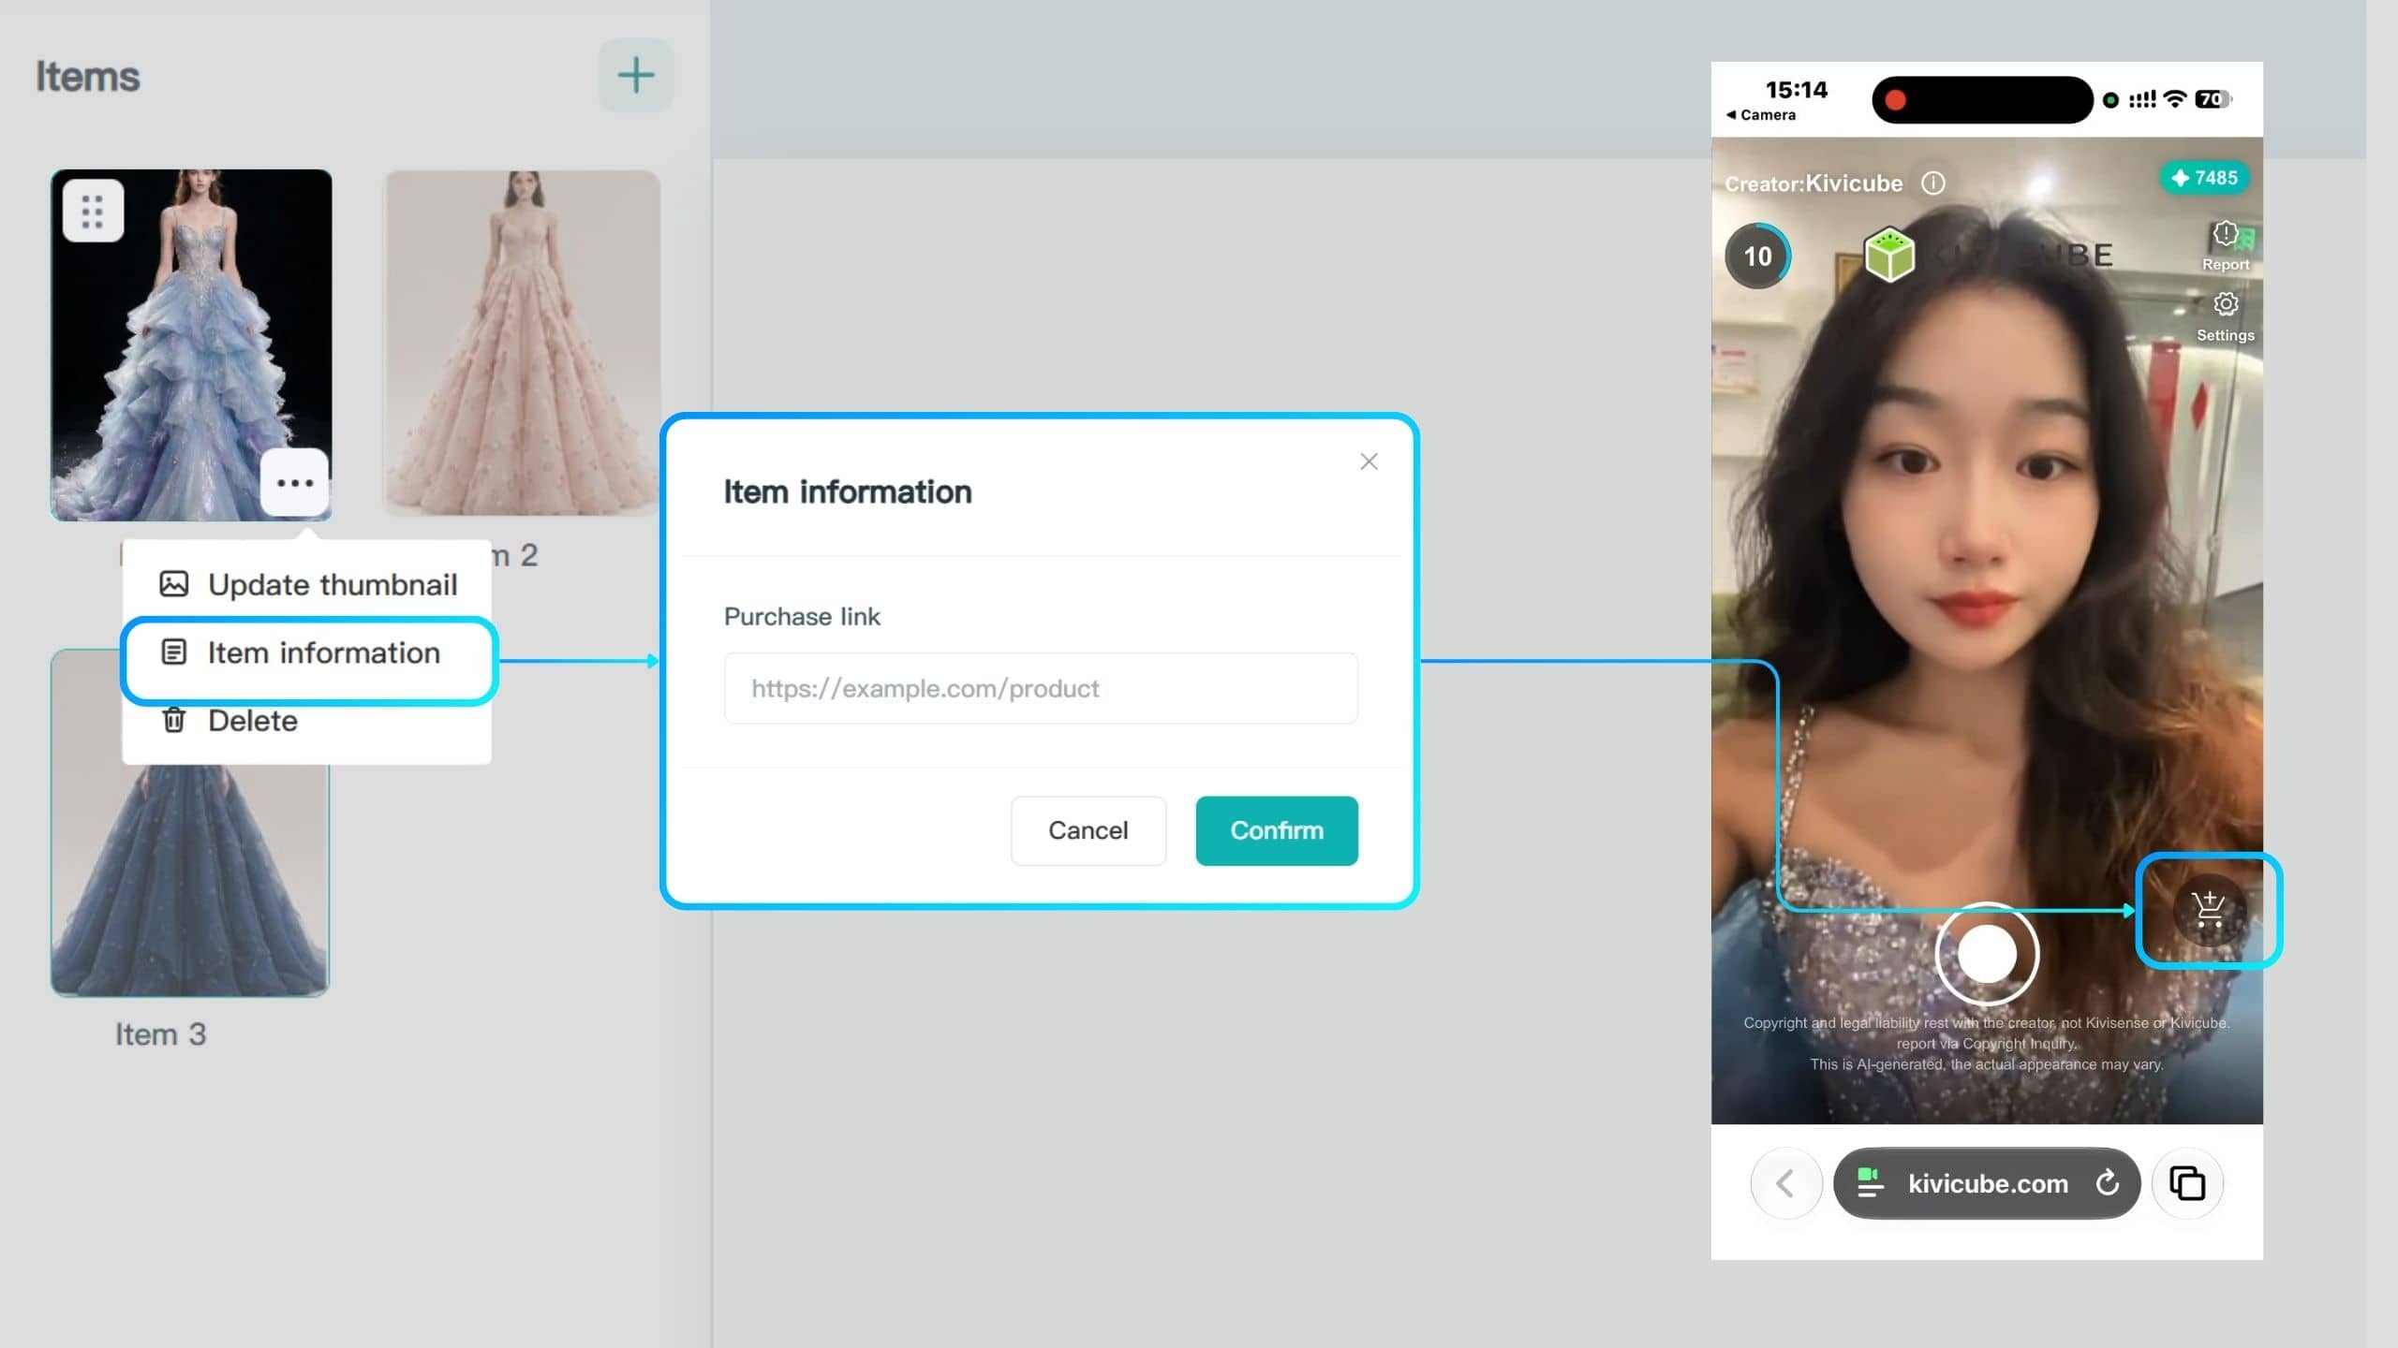Open the three-dot menu on the blue dress
The height and width of the screenshot is (1348, 2398).
point(295,482)
